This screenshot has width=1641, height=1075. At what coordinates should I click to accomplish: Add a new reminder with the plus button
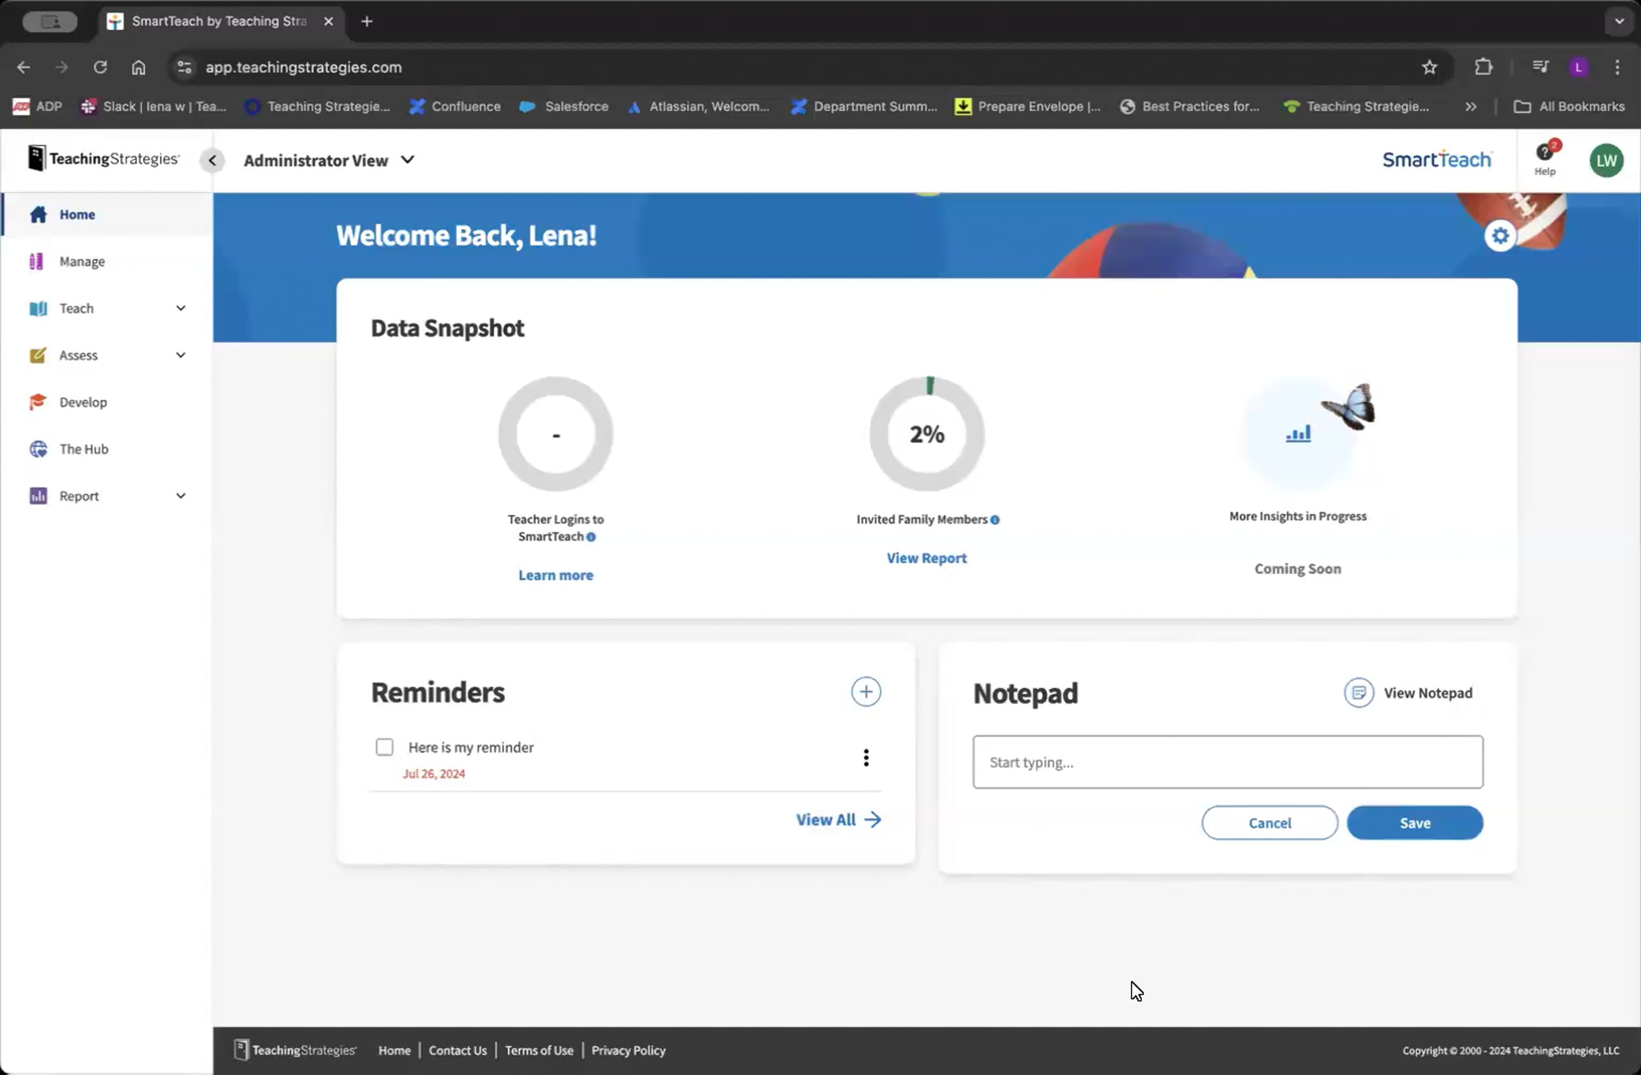[866, 691]
